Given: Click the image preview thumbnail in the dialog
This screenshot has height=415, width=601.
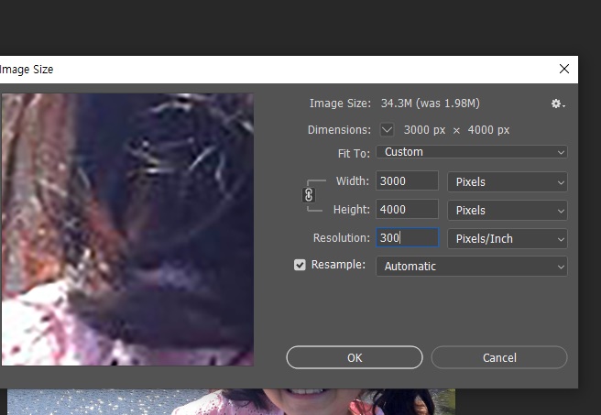Looking at the screenshot, I should 127,230.
